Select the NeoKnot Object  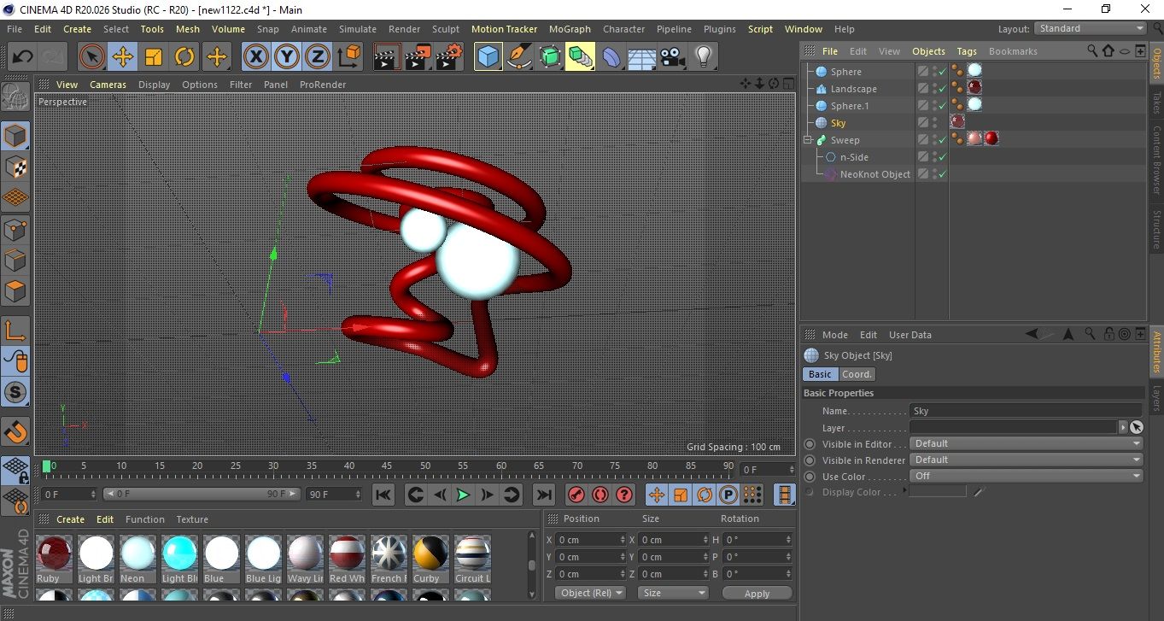click(874, 174)
